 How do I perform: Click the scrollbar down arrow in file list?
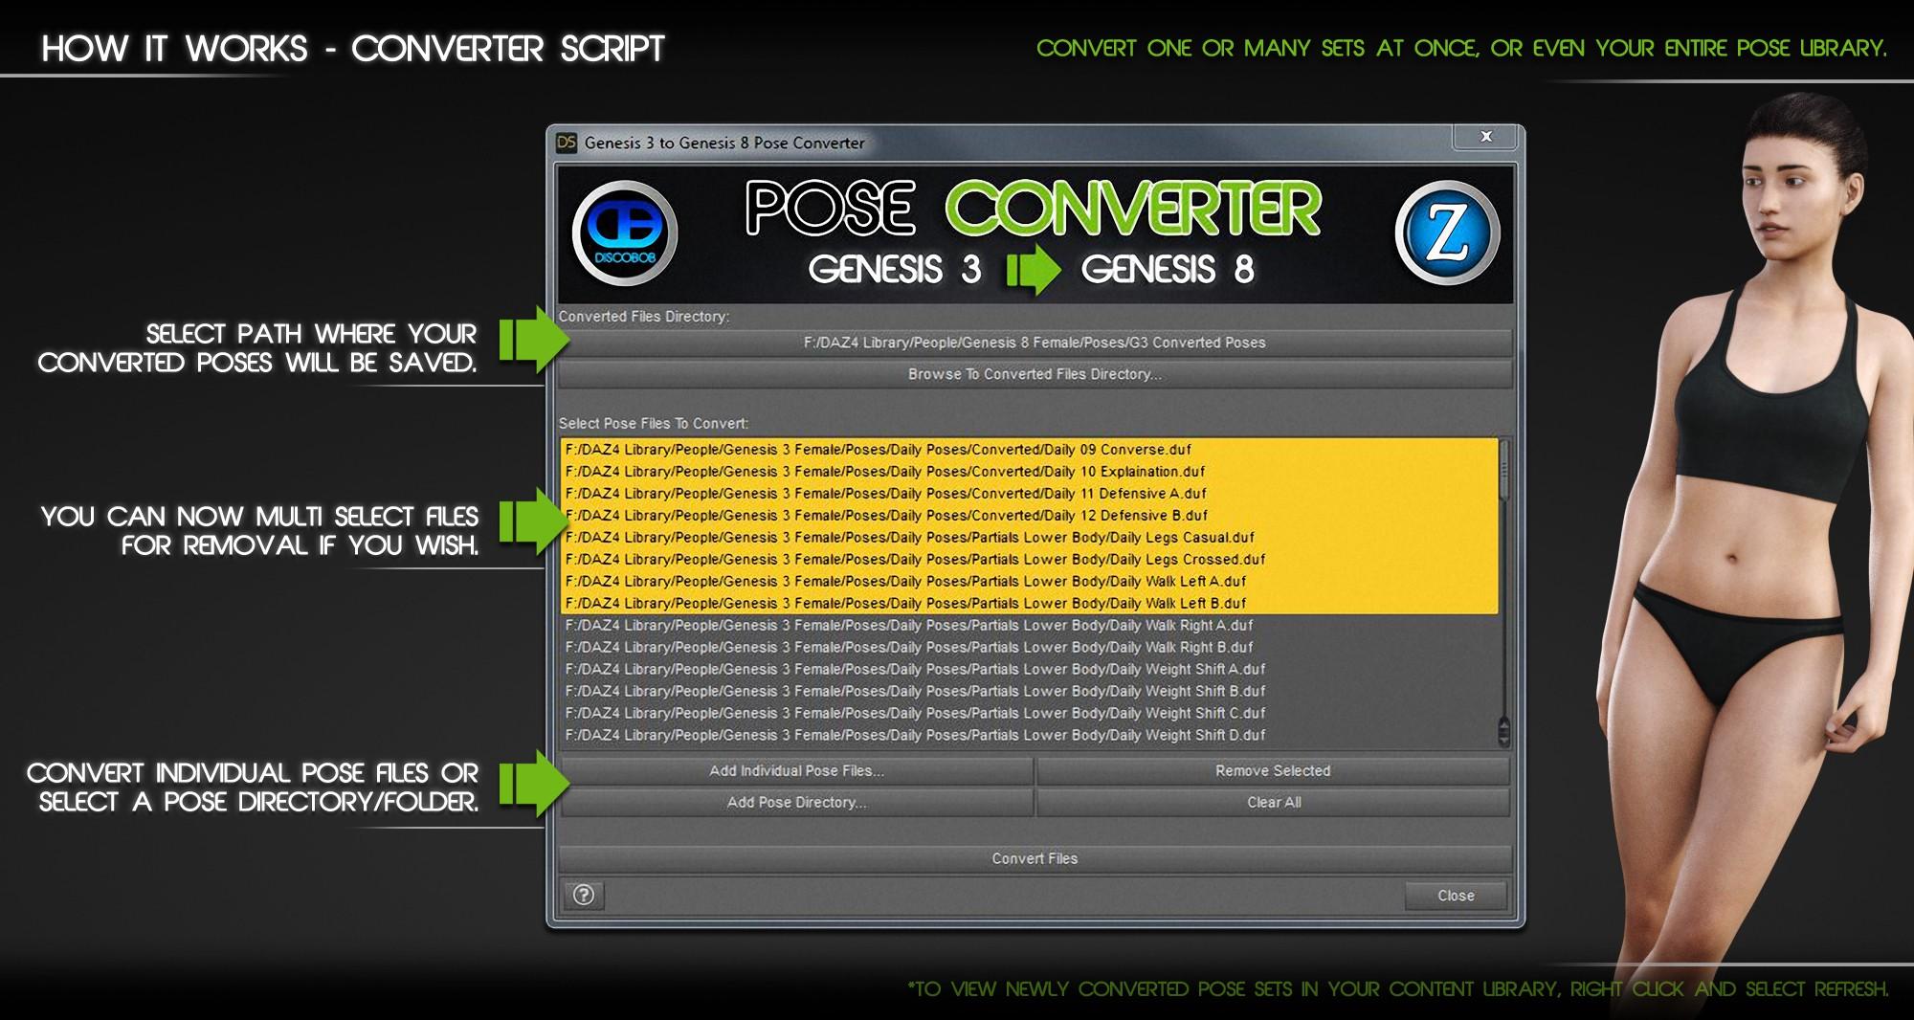click(1503, 739)
